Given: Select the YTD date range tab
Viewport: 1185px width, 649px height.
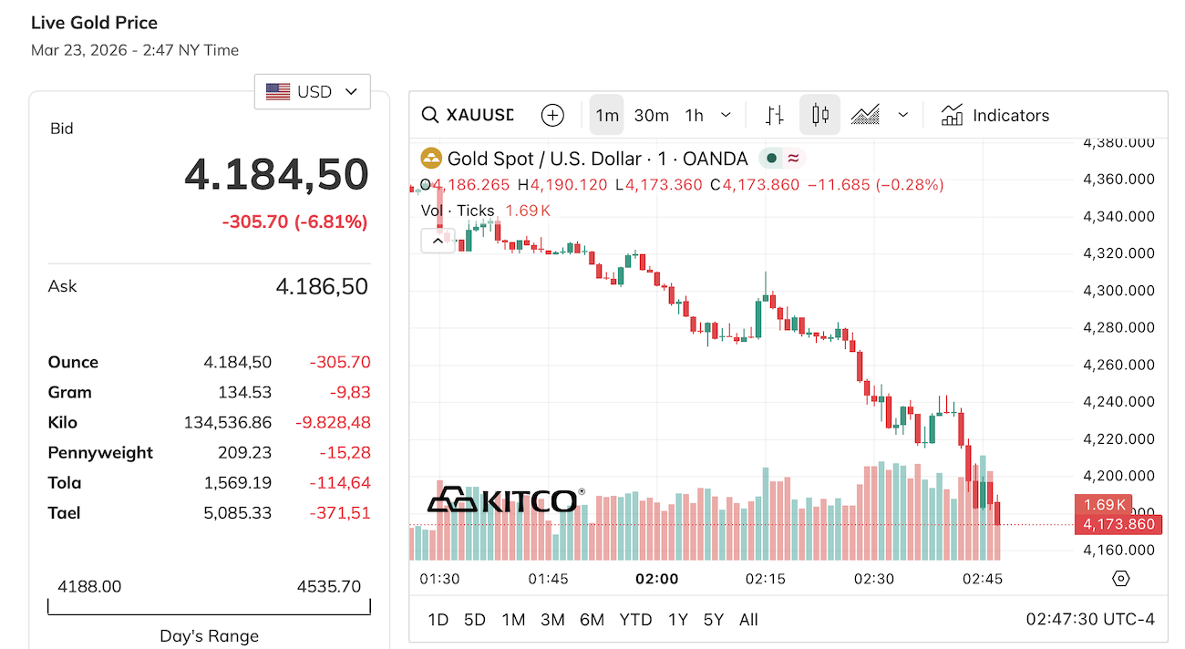Looking at the screenshot, I should [635, 620].
